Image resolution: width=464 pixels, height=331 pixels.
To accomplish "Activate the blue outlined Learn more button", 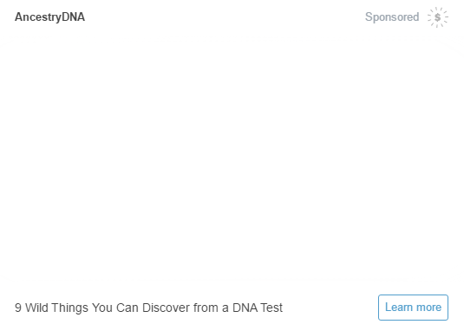I will 413,308.
